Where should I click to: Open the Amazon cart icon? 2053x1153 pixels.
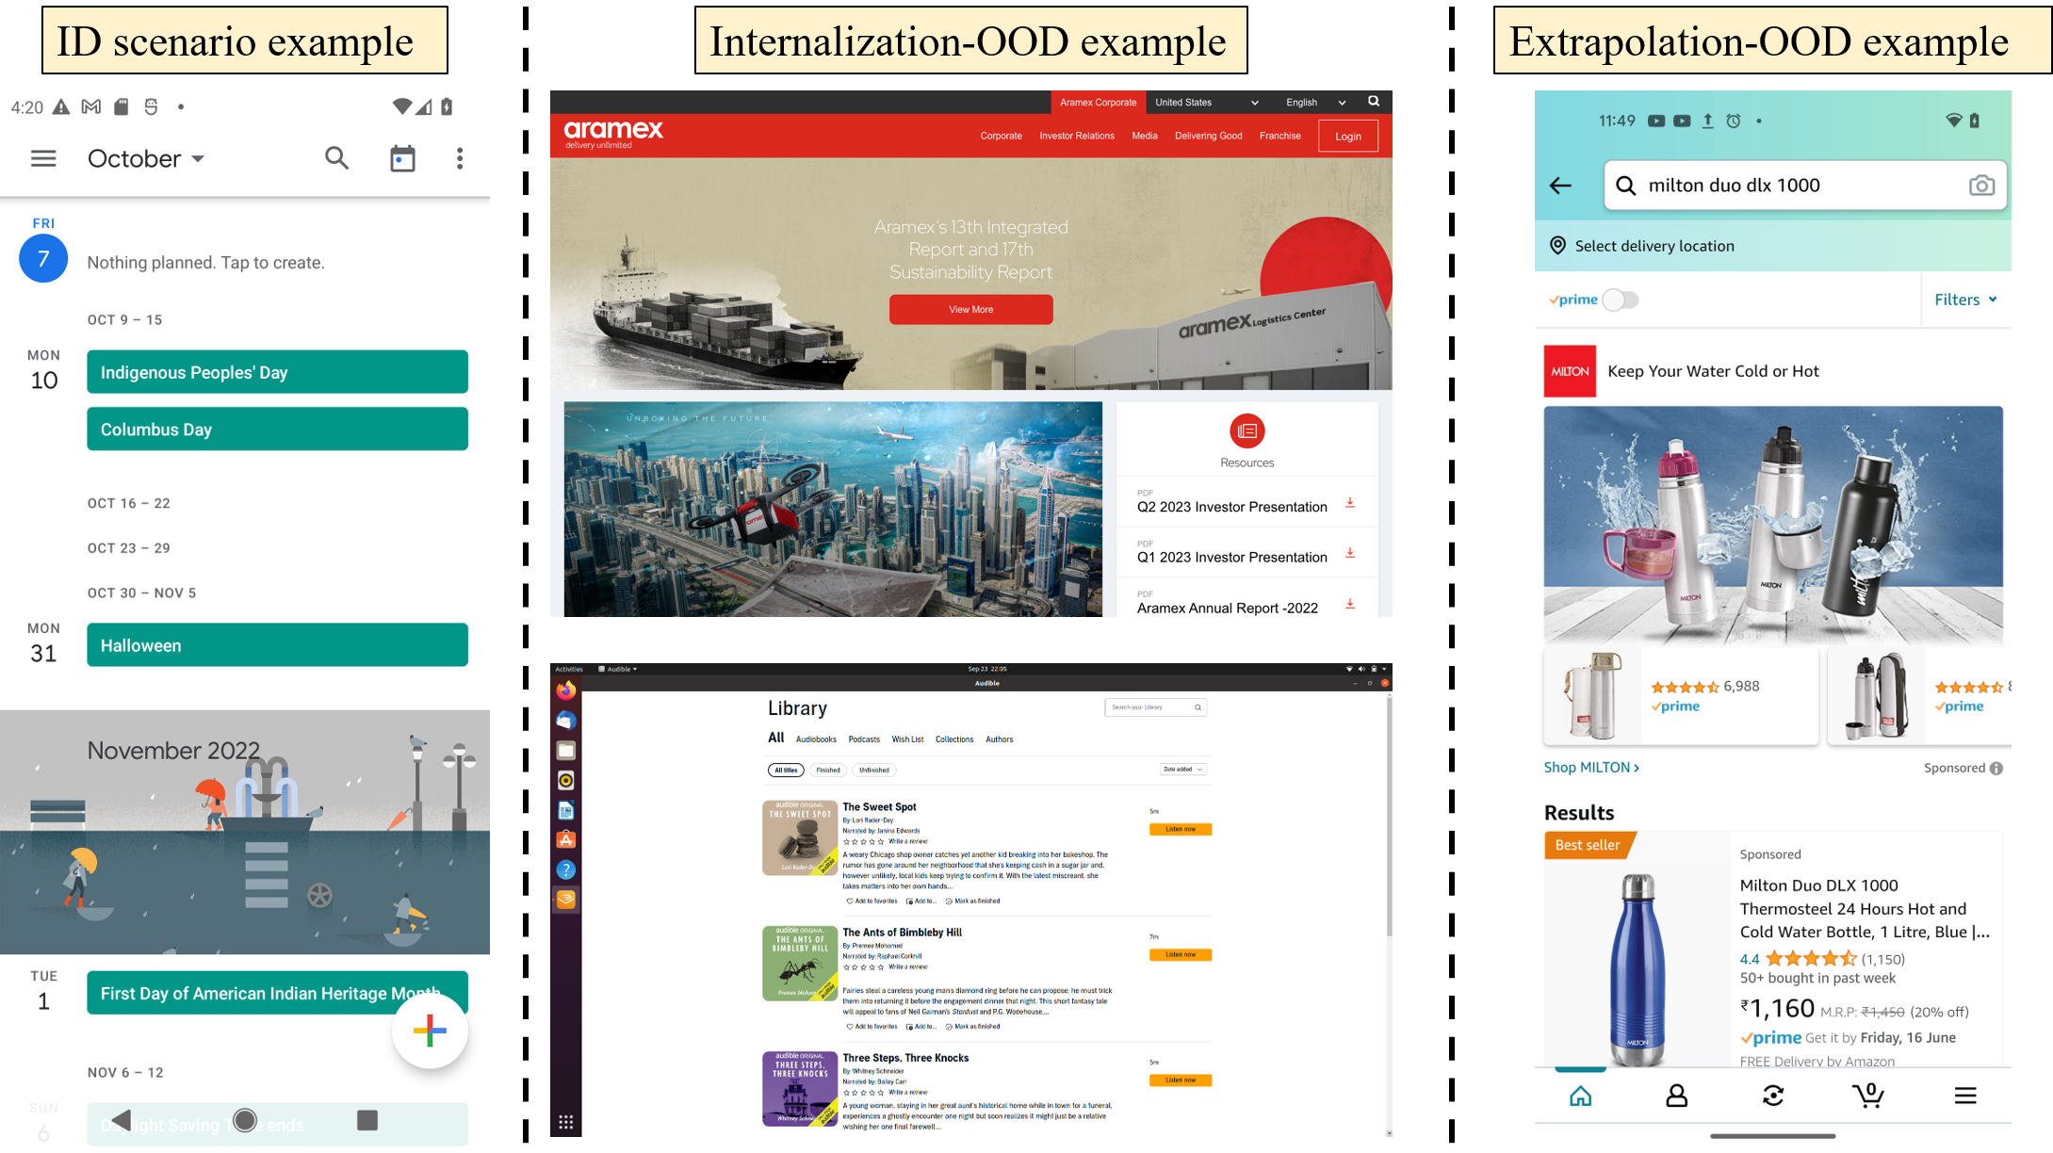1868,1095
